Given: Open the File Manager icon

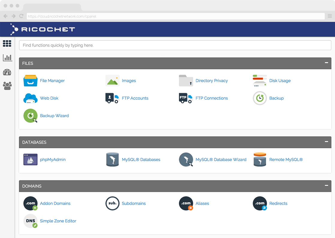Looking at the screenshot, I should pos(30,81).
